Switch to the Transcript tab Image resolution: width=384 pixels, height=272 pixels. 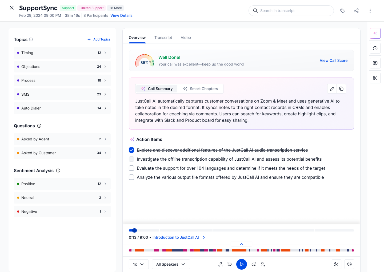(x=163, y=38)
